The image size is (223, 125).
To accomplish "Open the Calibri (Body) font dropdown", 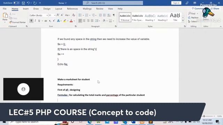I will (47, 15).
